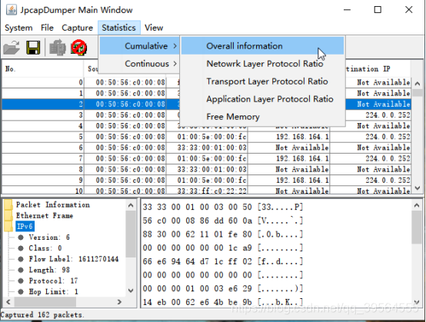426x322 pixels.
Task: Select packet row number 5
Action: click(207, 137)
